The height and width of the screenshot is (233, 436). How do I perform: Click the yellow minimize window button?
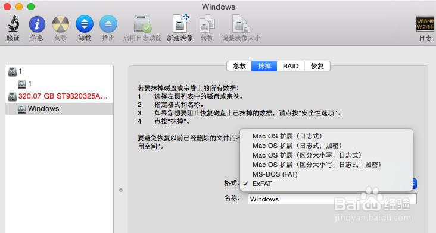click(x=19, y=7)
